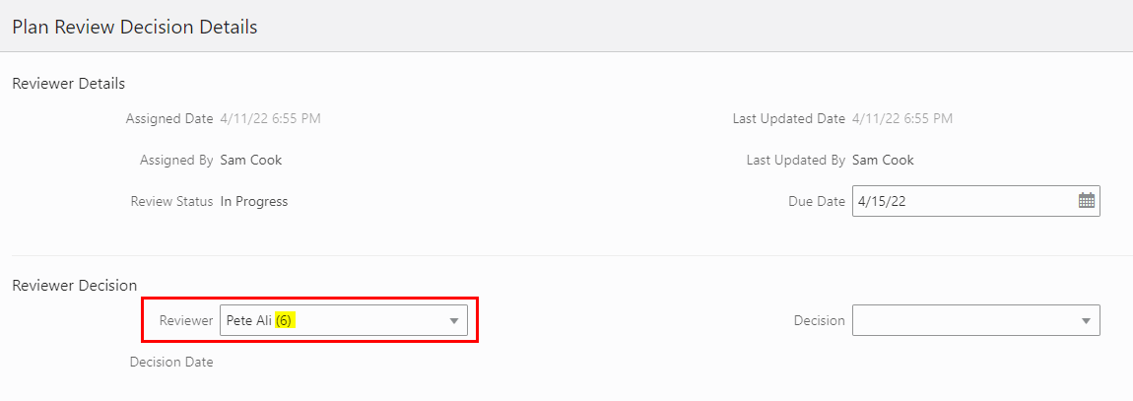Select the Reviewer Decision section heading

74,286
